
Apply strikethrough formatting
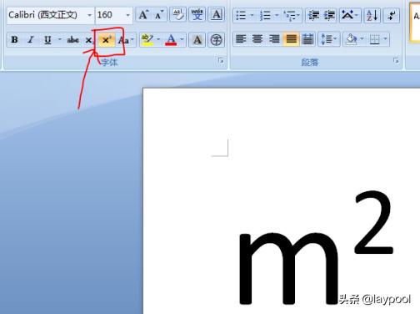coord(72,40)
